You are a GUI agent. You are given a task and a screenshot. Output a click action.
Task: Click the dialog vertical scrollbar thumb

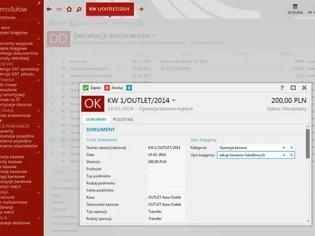point(308,144)
